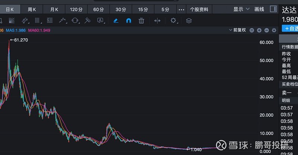
Task: Pick the zigzag wave line tool
Action: coord(62,20)
